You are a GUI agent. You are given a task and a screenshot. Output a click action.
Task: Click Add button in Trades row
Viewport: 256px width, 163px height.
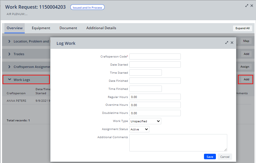pos(246,54)
